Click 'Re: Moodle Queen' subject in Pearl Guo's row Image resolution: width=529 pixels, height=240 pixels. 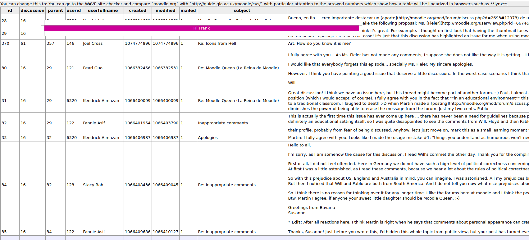[x=238, y=68]
